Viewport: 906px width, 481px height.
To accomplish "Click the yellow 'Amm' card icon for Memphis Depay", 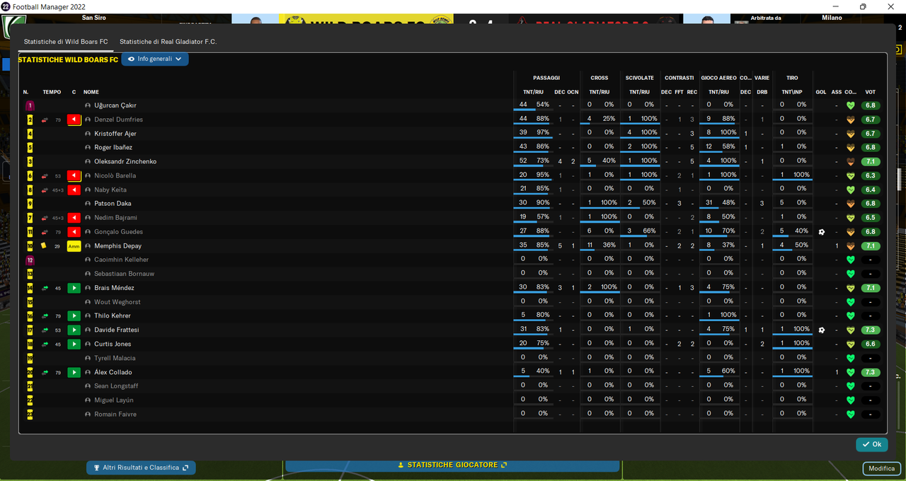I will point(74,246).
